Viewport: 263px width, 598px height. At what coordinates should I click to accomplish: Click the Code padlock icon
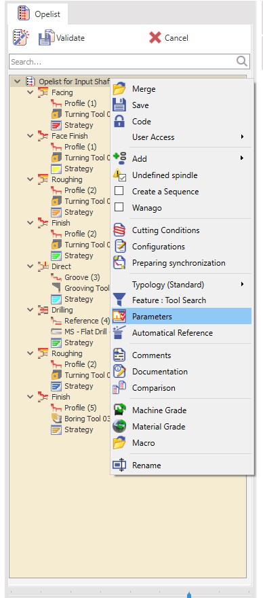[x=119, y=121]
